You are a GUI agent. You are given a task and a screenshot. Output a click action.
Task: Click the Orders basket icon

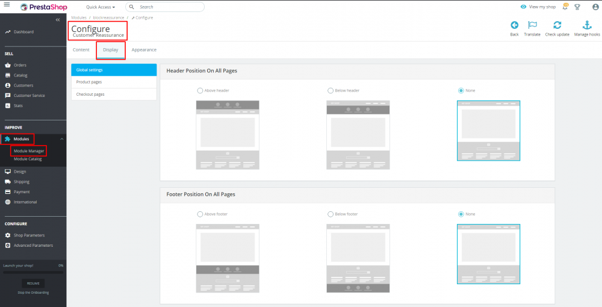[x=8, y=65]
